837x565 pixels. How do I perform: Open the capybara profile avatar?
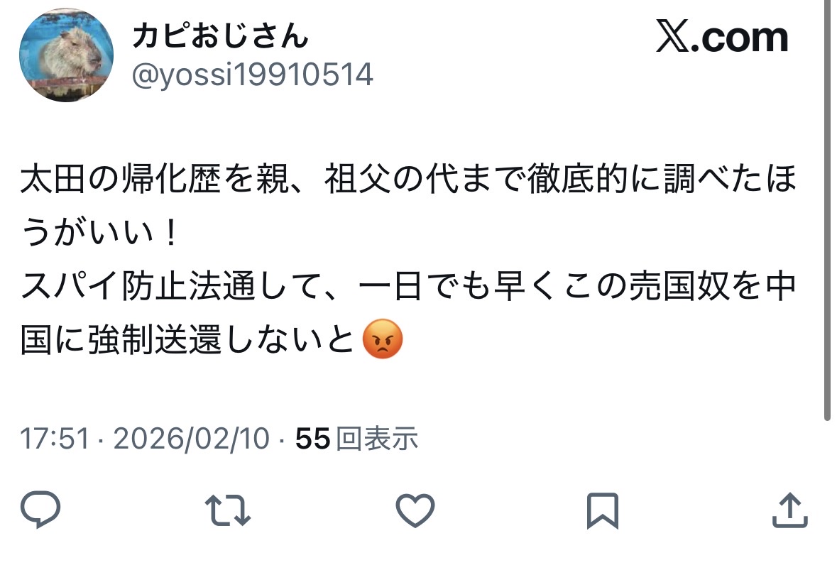point(67,55)
